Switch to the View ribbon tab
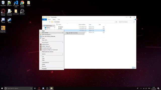The width and height of the screenshot is (161, 90). tap(59, 19)
